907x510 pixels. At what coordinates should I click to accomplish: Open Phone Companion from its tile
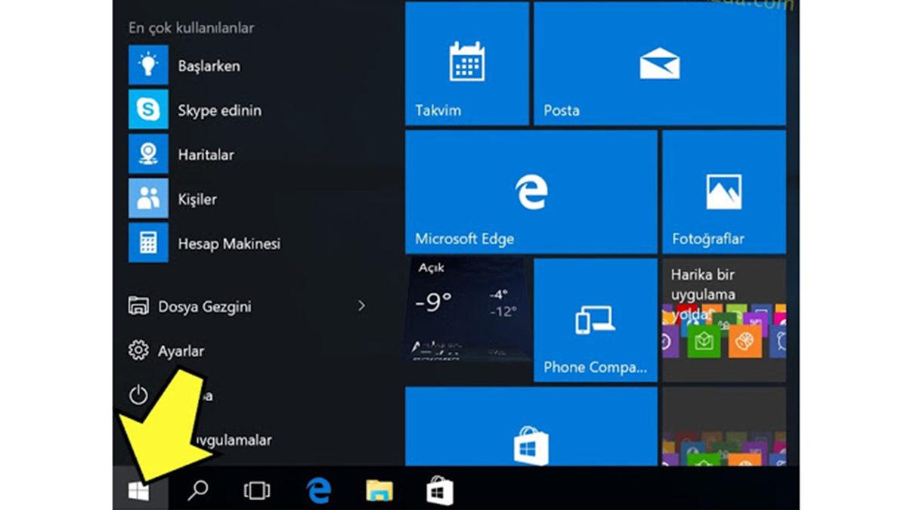[595, 317]
